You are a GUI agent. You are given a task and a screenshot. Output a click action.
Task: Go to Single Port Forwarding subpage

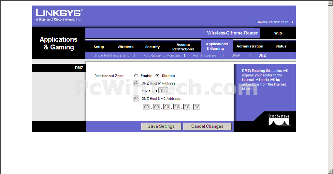[x=111, y=55]
